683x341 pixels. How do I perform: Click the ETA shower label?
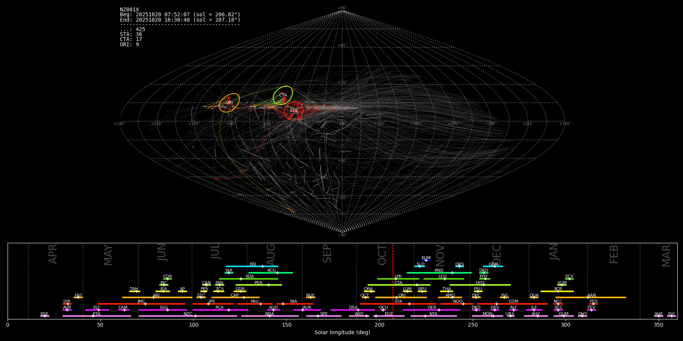pyautogui.click(x=97, y=314)
